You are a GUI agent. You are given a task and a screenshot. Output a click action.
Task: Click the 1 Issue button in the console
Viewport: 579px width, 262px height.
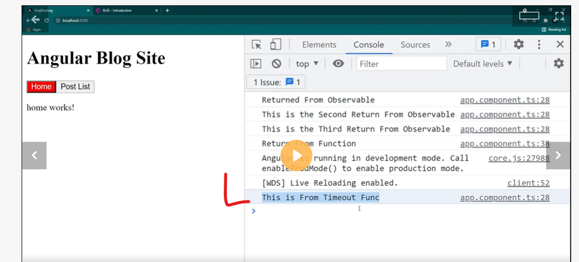[276, 82]
